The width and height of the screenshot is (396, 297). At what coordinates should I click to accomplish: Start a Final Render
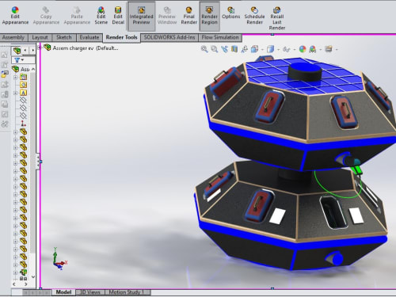(188, 16)
